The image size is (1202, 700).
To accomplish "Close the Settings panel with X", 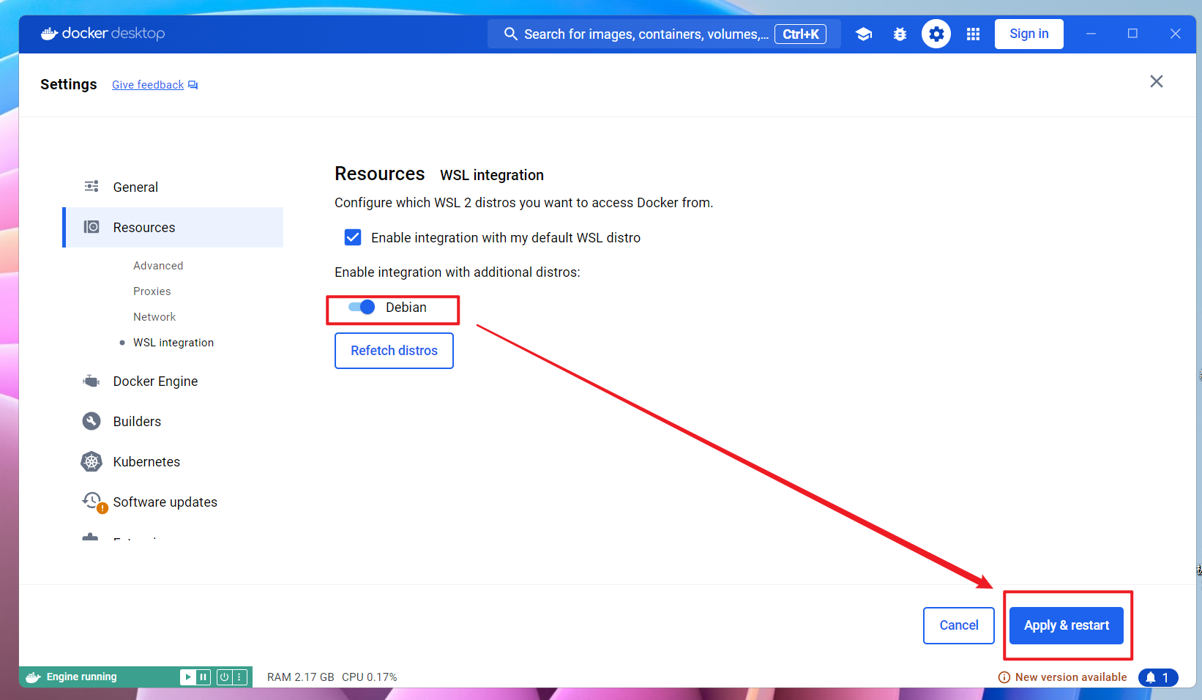I will 1157,81.
